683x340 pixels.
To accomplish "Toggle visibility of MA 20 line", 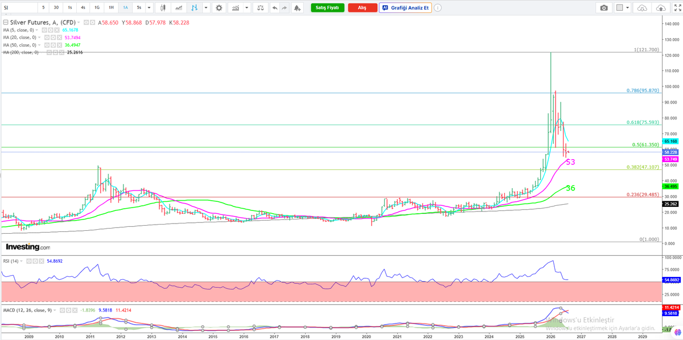I will click(x=47, y=38).
